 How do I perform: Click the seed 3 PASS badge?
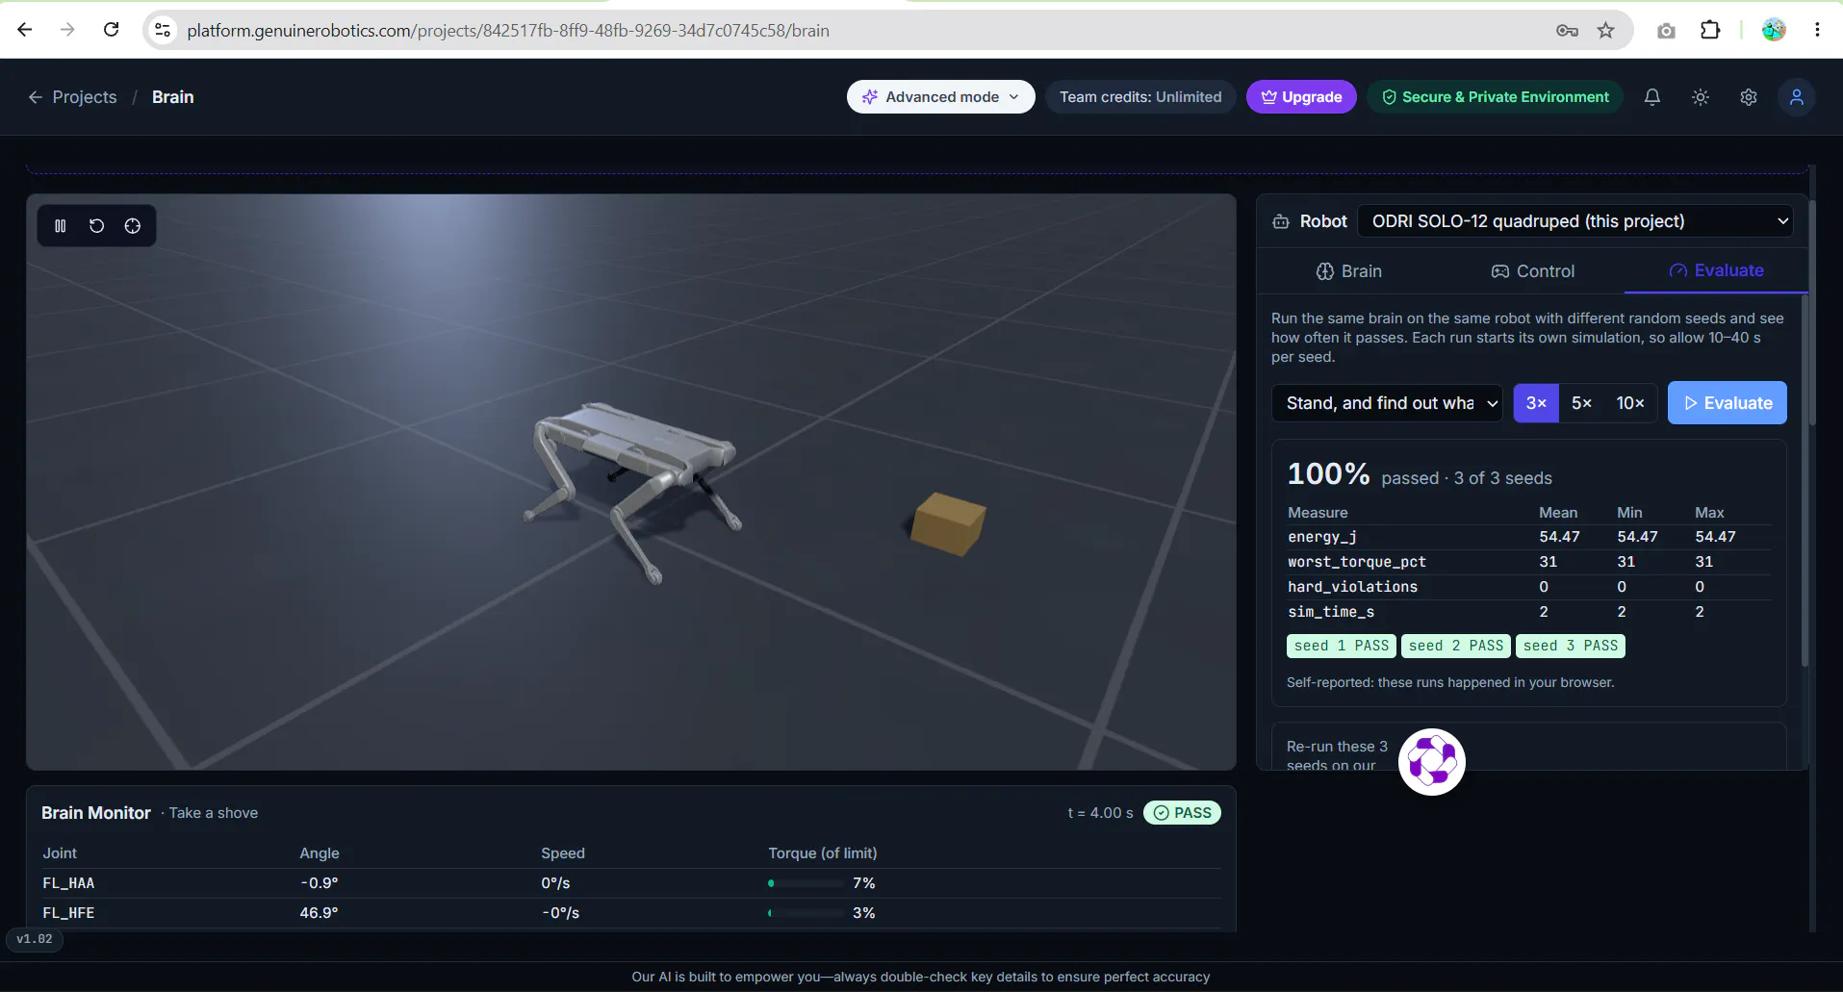point(1571,646)
